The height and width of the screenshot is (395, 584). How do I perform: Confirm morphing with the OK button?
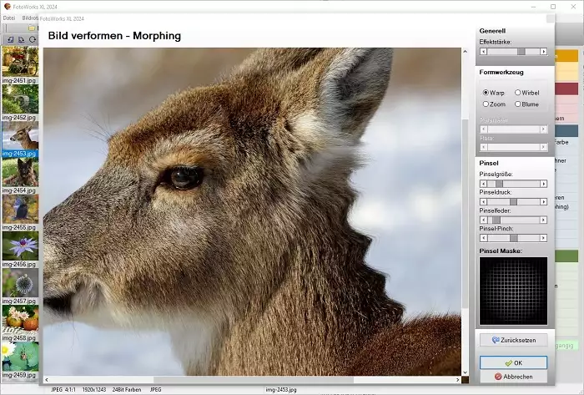click(513, 363)
